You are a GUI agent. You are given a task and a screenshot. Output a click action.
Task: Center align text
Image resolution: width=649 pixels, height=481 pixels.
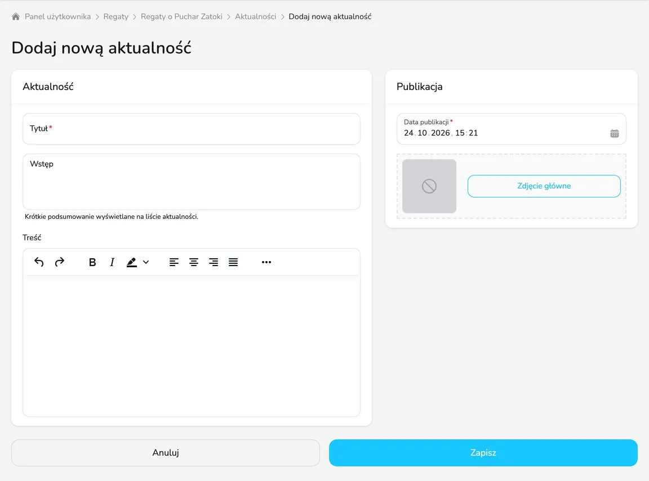(x=194, y=262)
